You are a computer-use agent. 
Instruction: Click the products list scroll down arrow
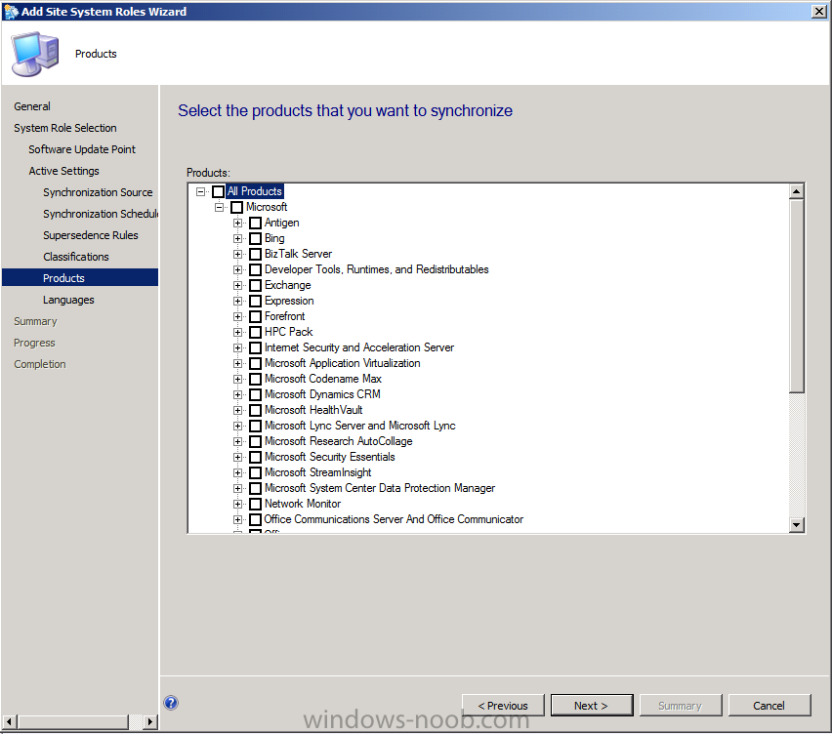coord(797,525)
